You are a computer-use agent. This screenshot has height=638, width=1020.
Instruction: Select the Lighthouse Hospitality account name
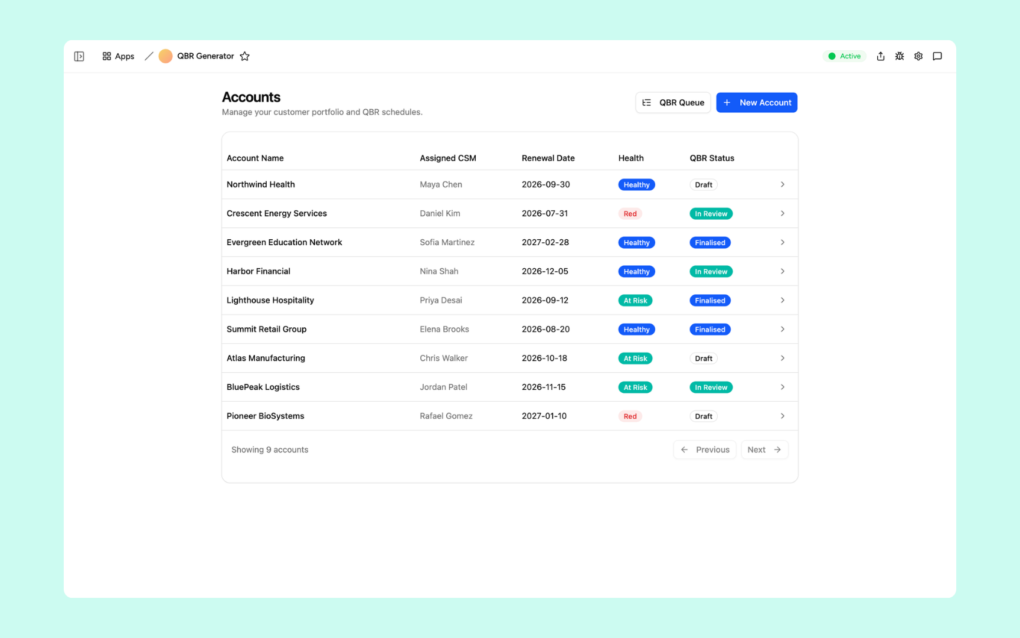[270, 300]
